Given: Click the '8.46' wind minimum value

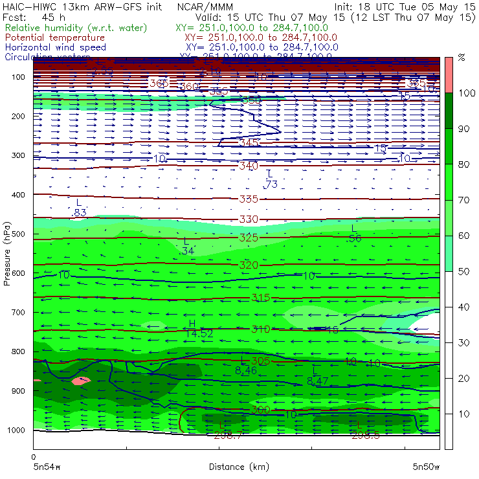Looking at the screenshot, I should (x=246, y=371).
